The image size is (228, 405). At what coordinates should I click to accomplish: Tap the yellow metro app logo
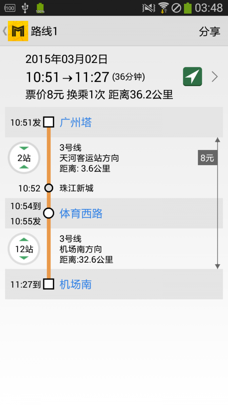coord(18,31)
